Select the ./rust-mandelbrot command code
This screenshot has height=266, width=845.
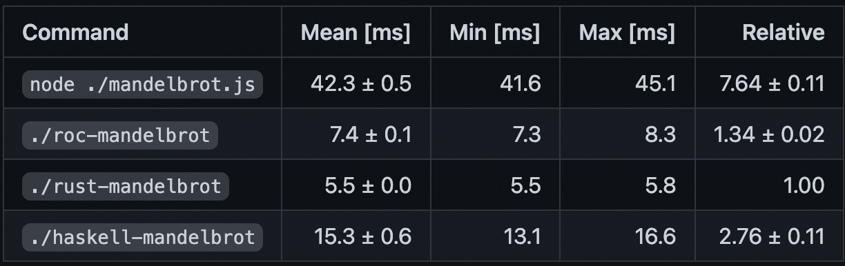(126, 186)
